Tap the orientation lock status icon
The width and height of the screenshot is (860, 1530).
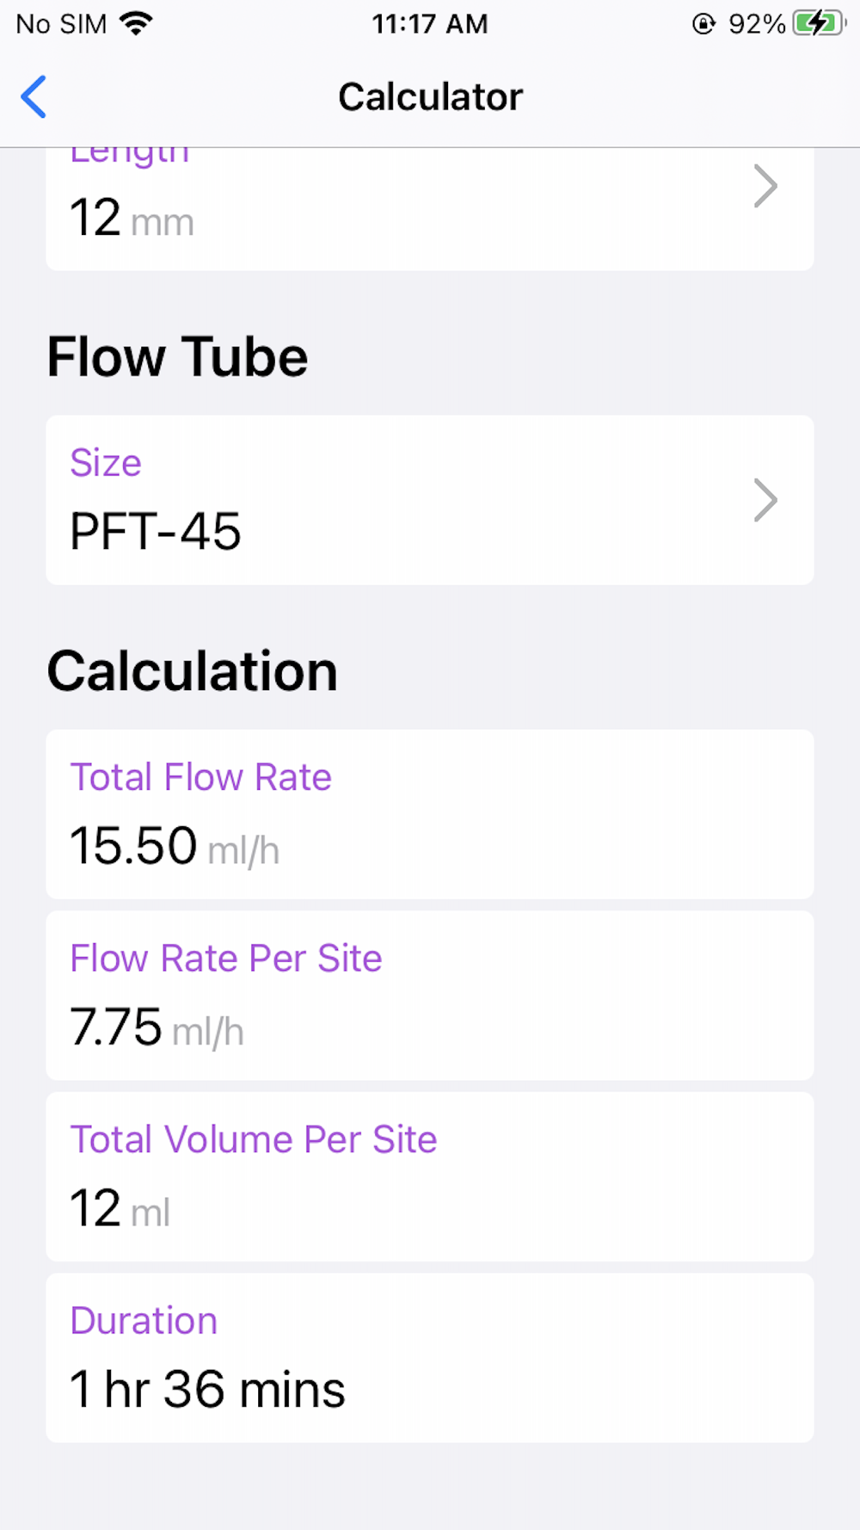pos(703,23)
